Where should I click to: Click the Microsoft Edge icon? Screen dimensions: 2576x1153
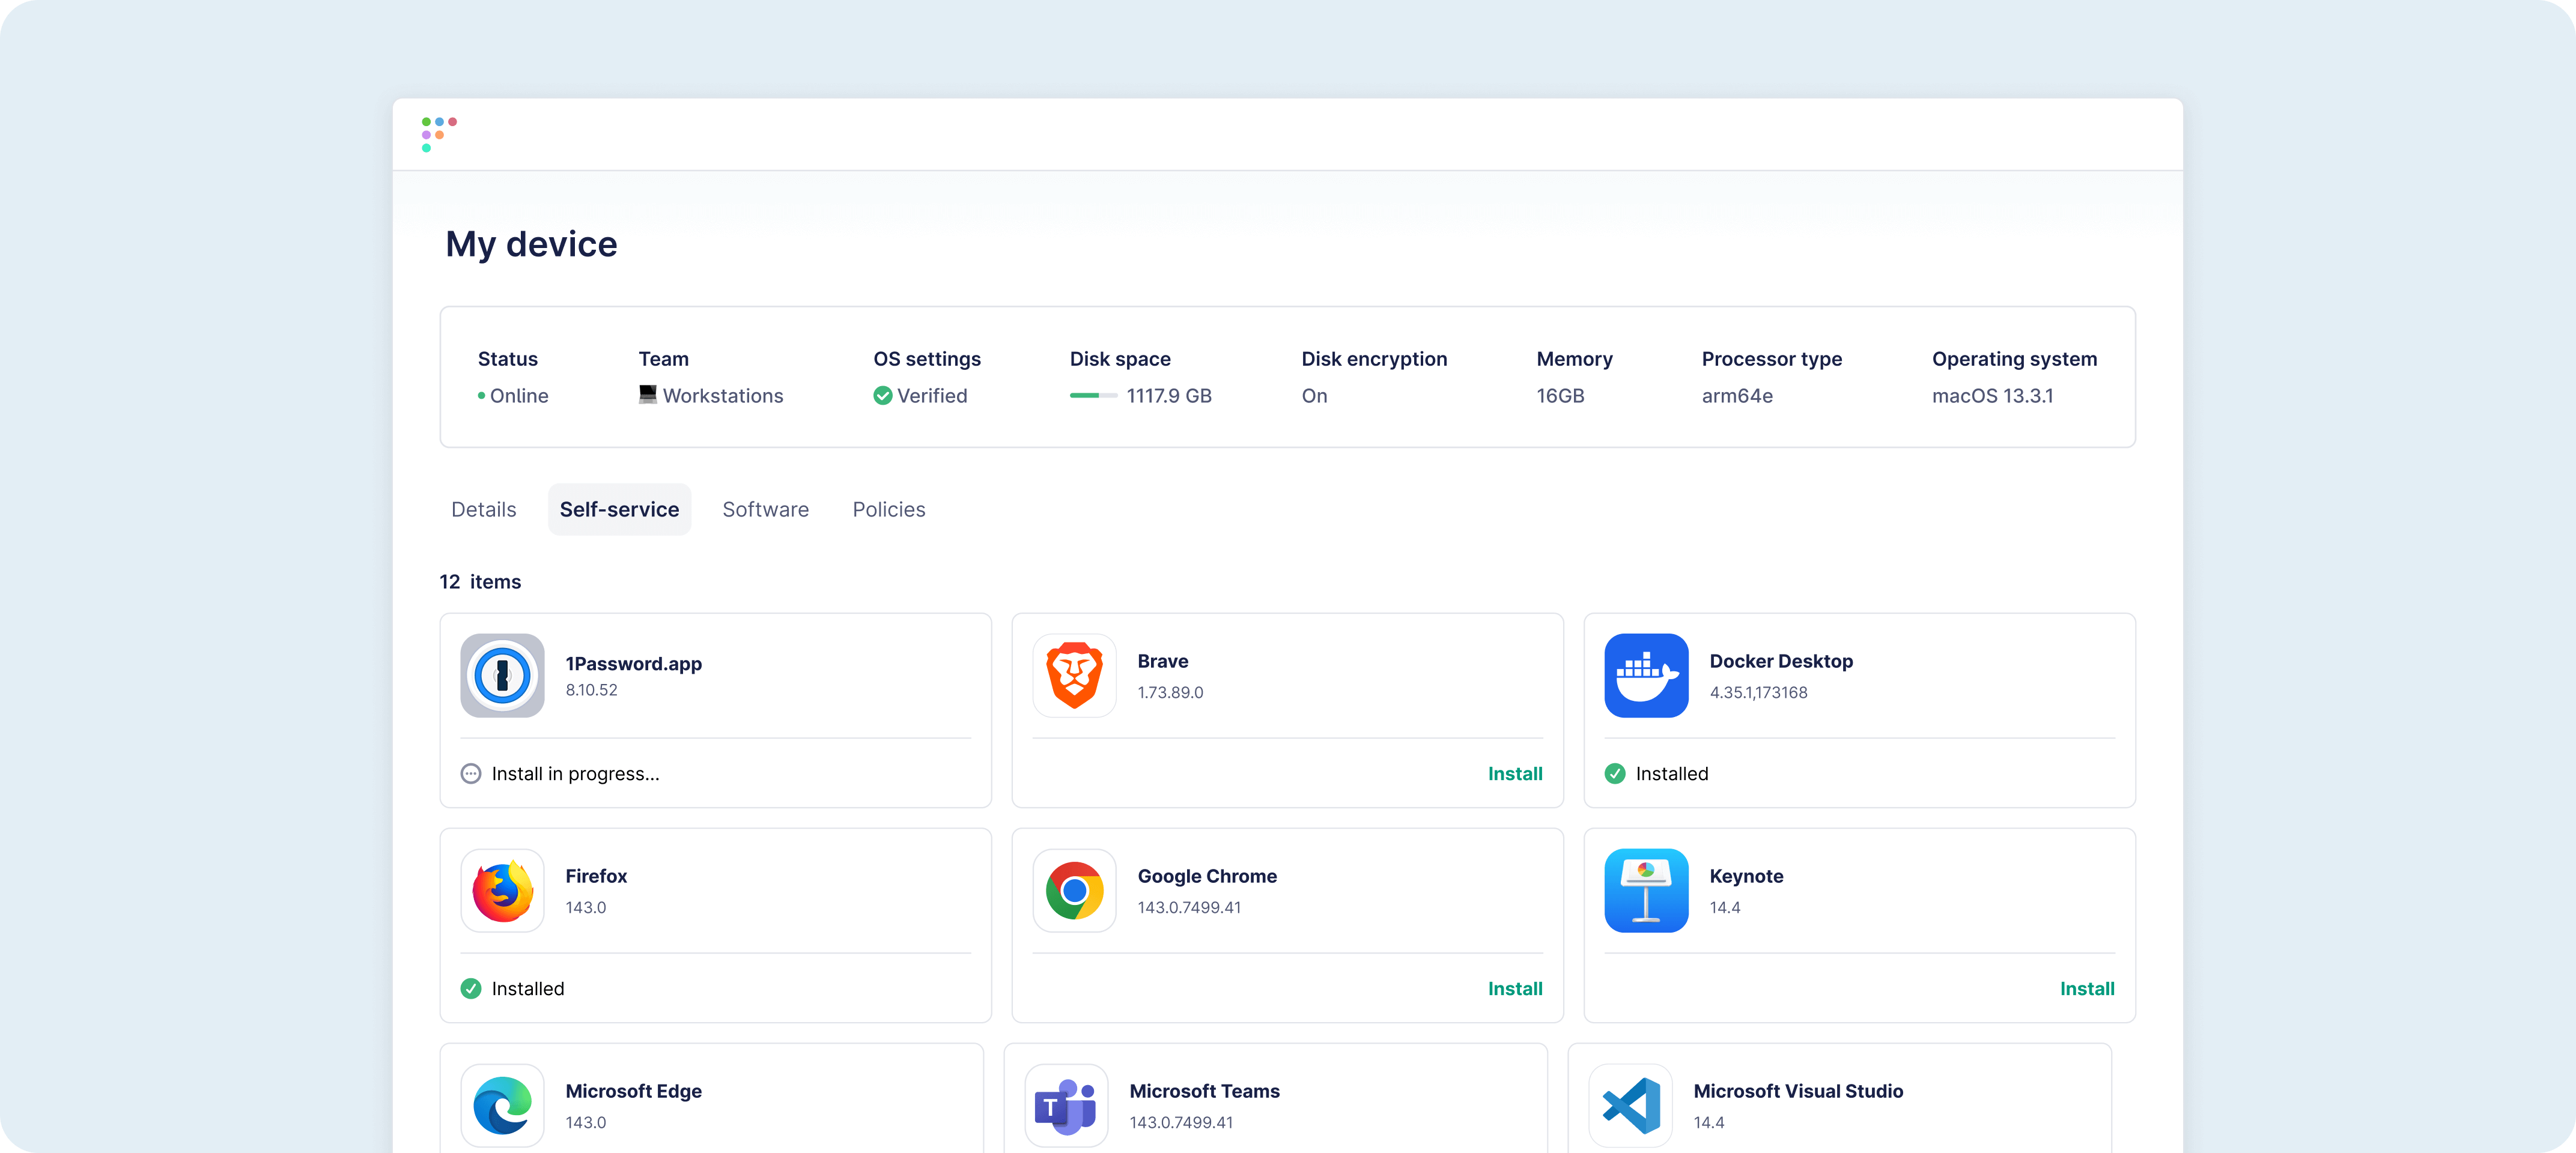tap(502, 1105)
